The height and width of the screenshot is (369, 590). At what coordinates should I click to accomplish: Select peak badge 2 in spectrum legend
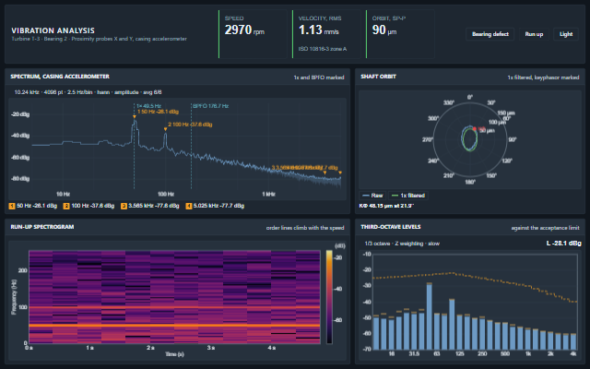coord(66,206)
